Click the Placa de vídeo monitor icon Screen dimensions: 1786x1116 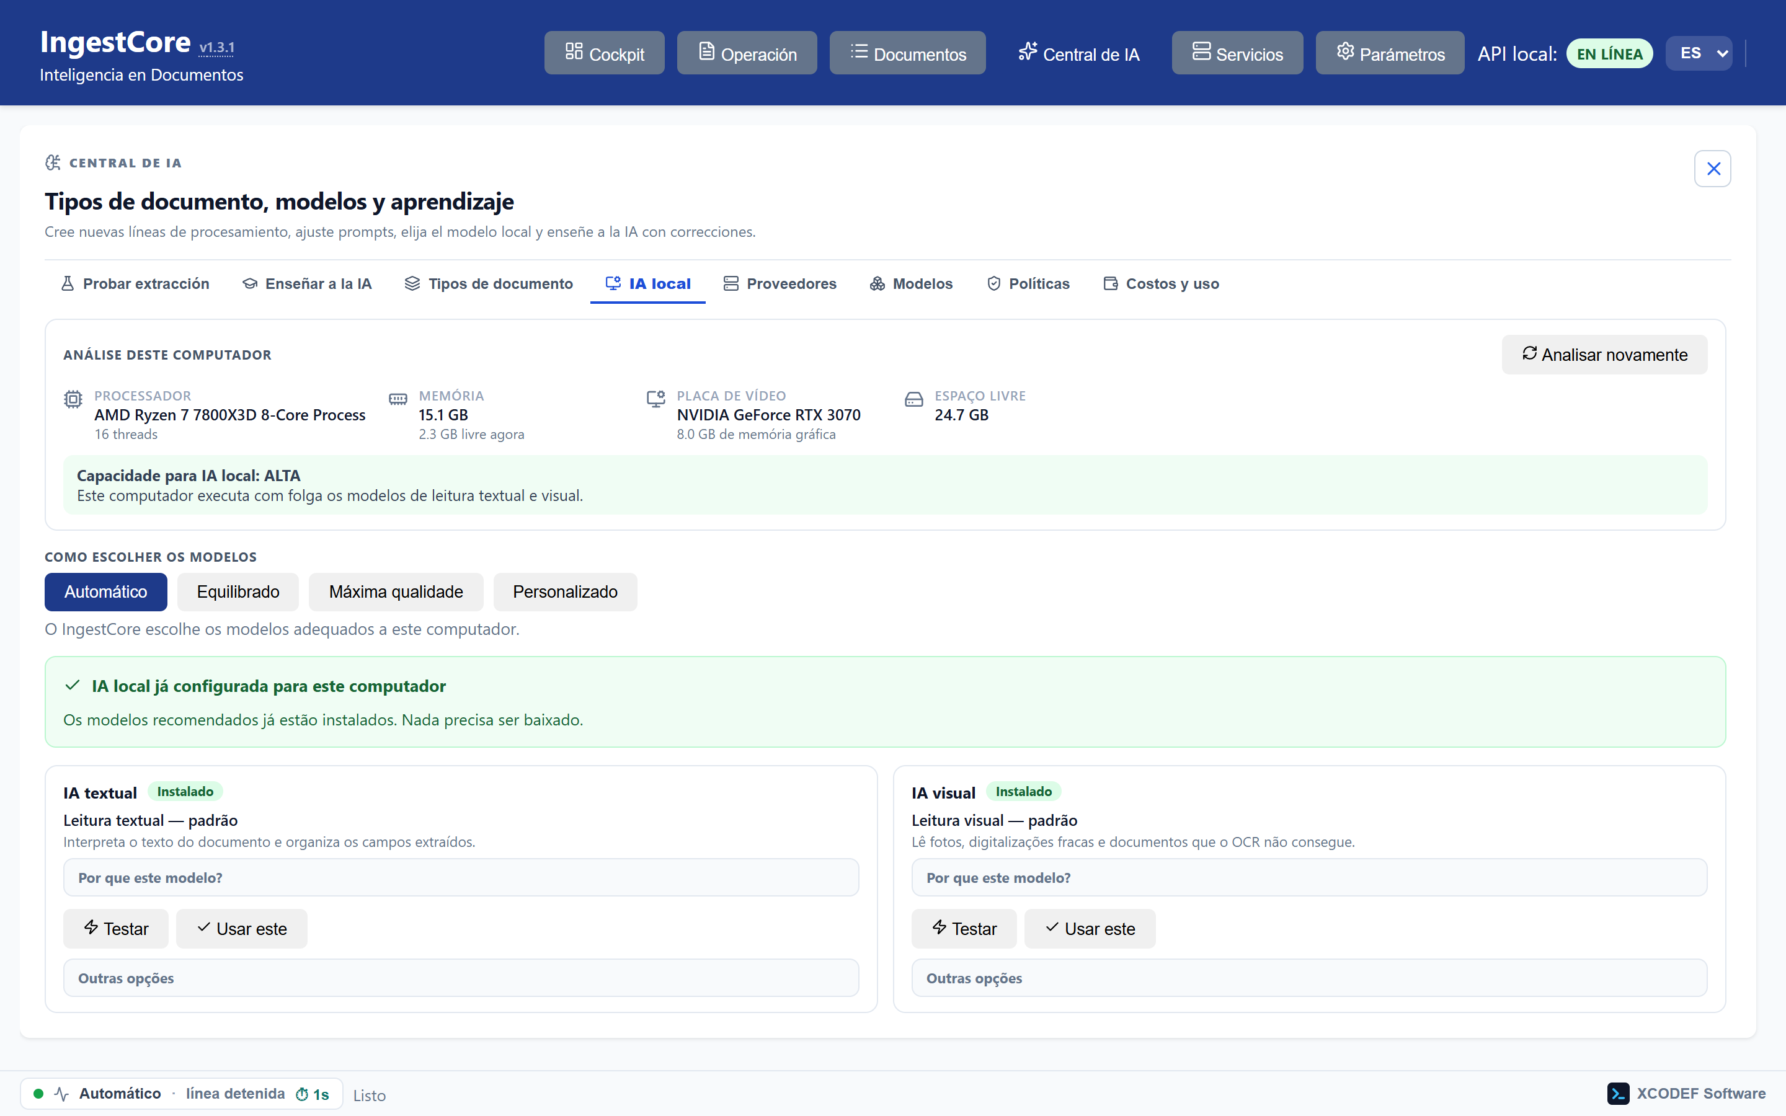(656, 399)
